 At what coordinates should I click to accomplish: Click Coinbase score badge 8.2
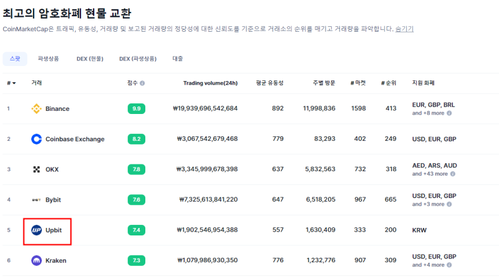[x=137, y=139]
